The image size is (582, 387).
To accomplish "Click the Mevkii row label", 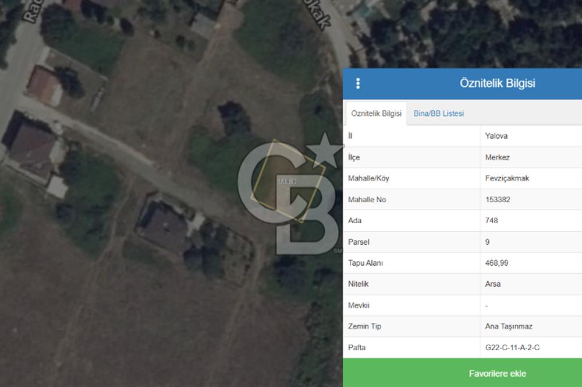I will [359, 305].
